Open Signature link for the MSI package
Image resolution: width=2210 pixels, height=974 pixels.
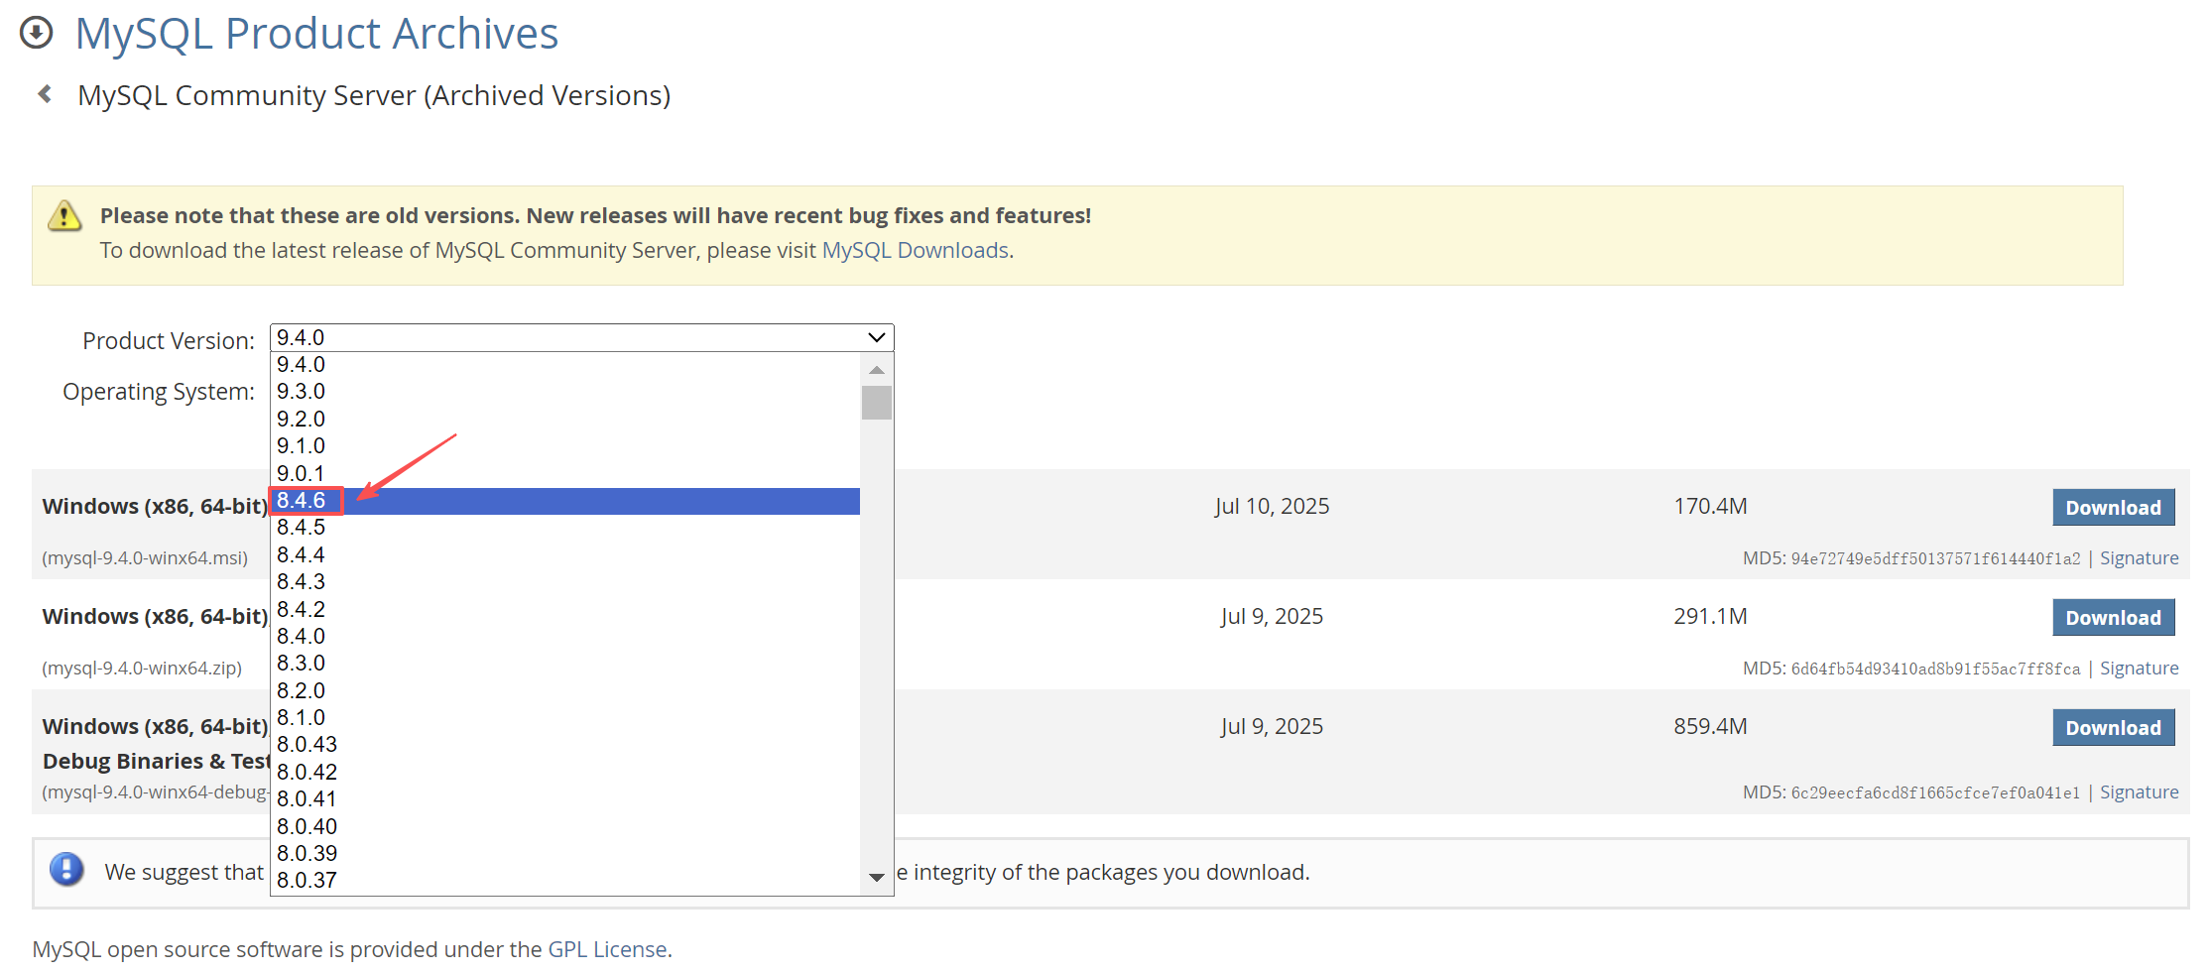pyautogui.click(x=2140, y=558)
